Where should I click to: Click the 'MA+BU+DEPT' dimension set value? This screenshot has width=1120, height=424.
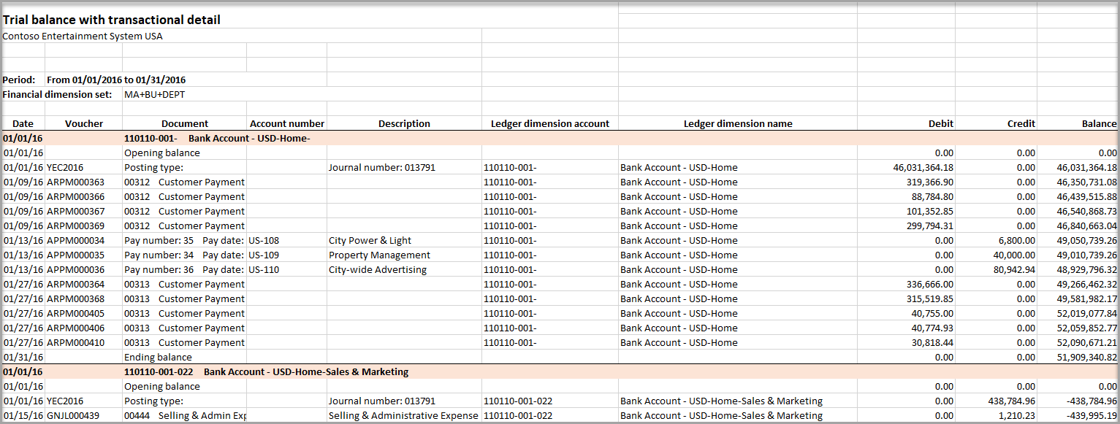154,94
